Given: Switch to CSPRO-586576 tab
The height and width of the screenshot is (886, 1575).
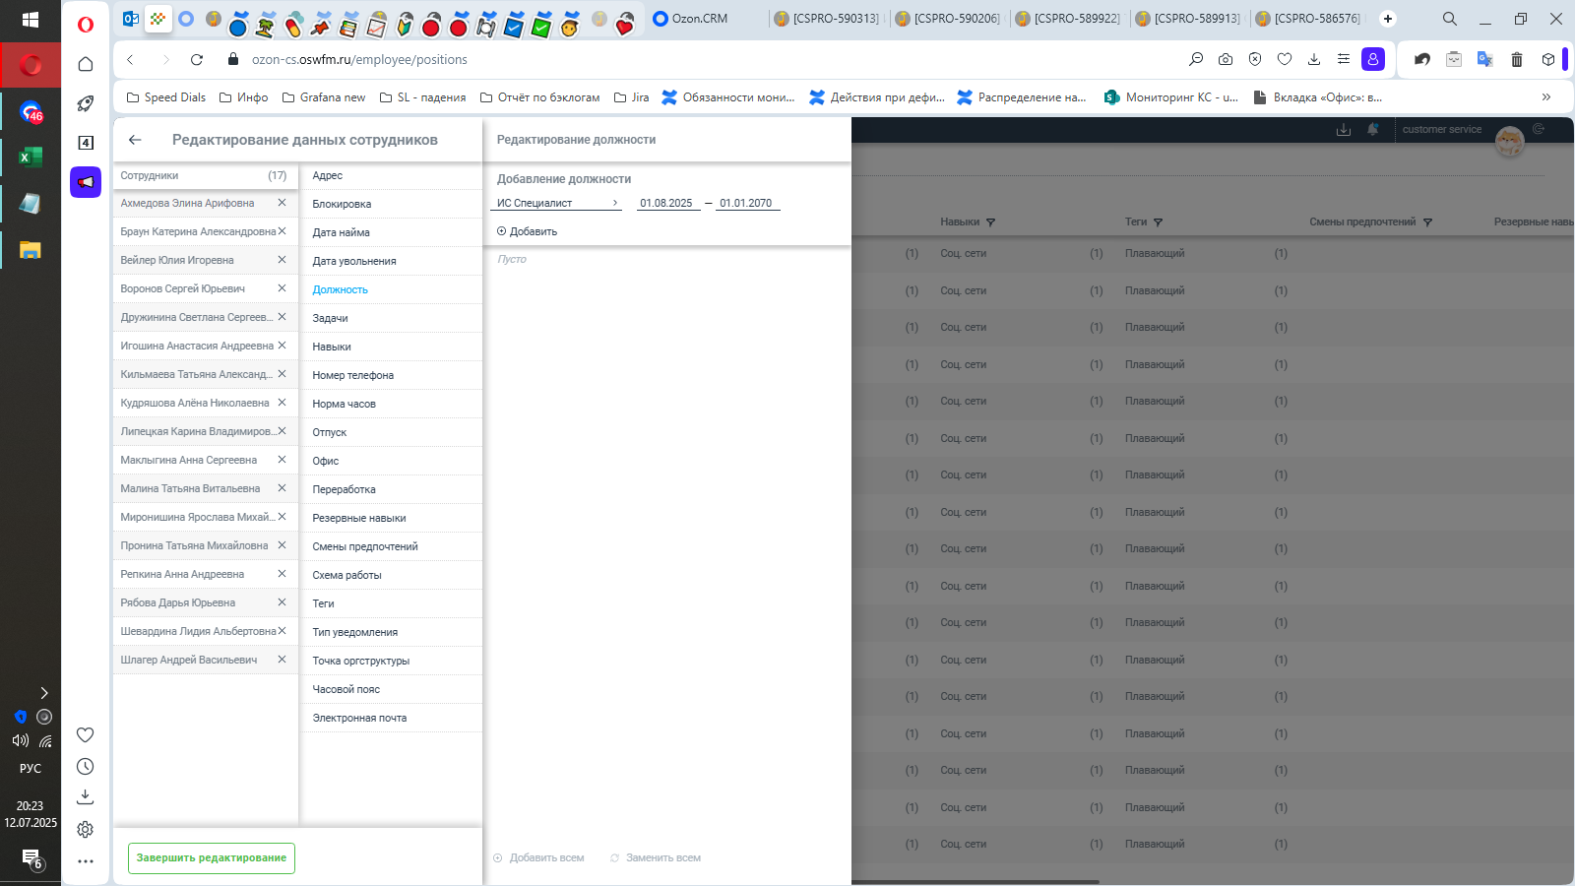Looking at the screenshot, I should pyautogui.click(x=1308, y=18).
